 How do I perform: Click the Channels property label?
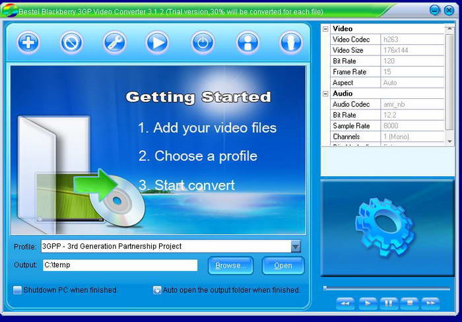pyautogui.click(x=346, y=137)
